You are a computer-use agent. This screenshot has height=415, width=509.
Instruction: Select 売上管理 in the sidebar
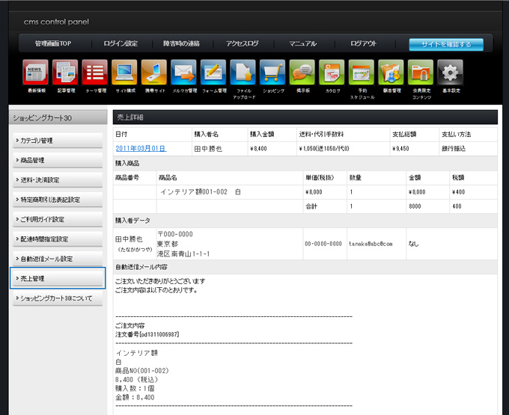point(58,278)
